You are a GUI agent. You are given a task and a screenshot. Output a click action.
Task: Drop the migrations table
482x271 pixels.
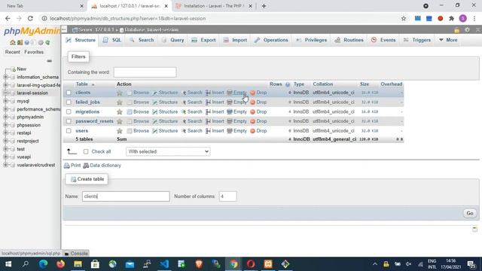coord(258,111)
